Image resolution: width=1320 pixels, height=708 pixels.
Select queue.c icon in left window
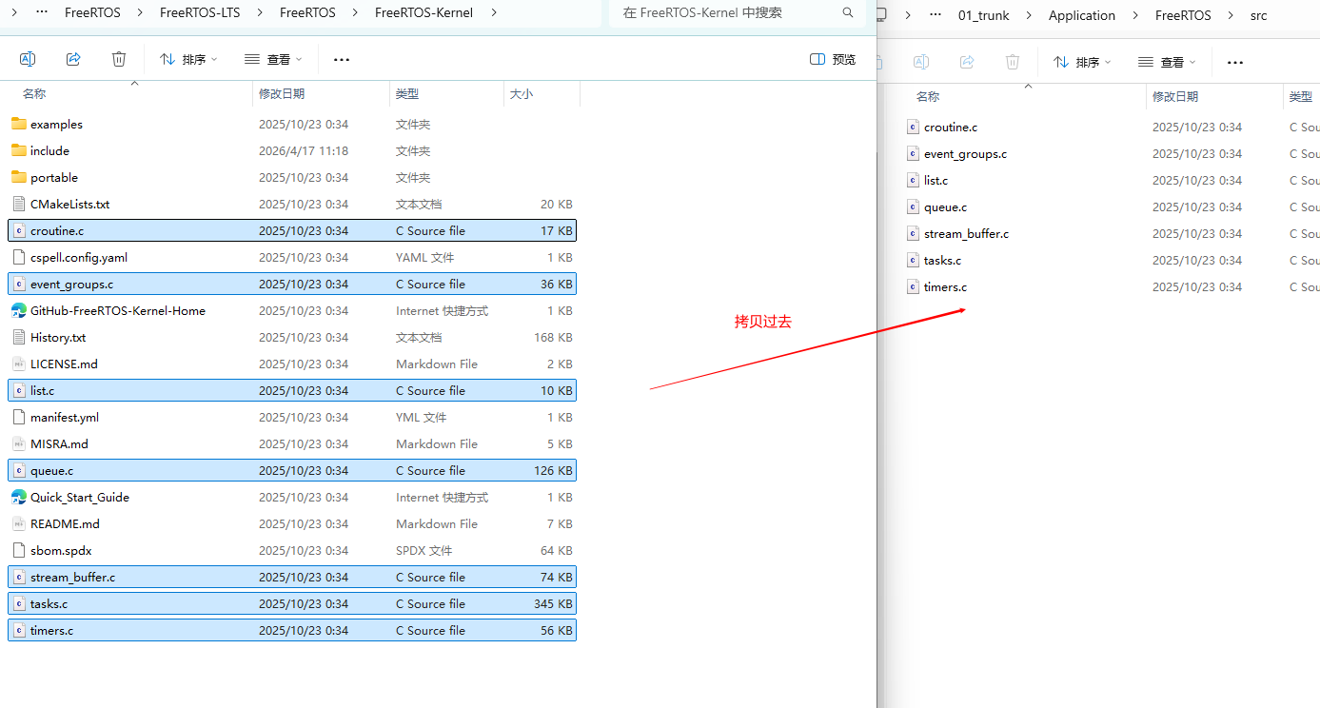click(x=19, y=470)
